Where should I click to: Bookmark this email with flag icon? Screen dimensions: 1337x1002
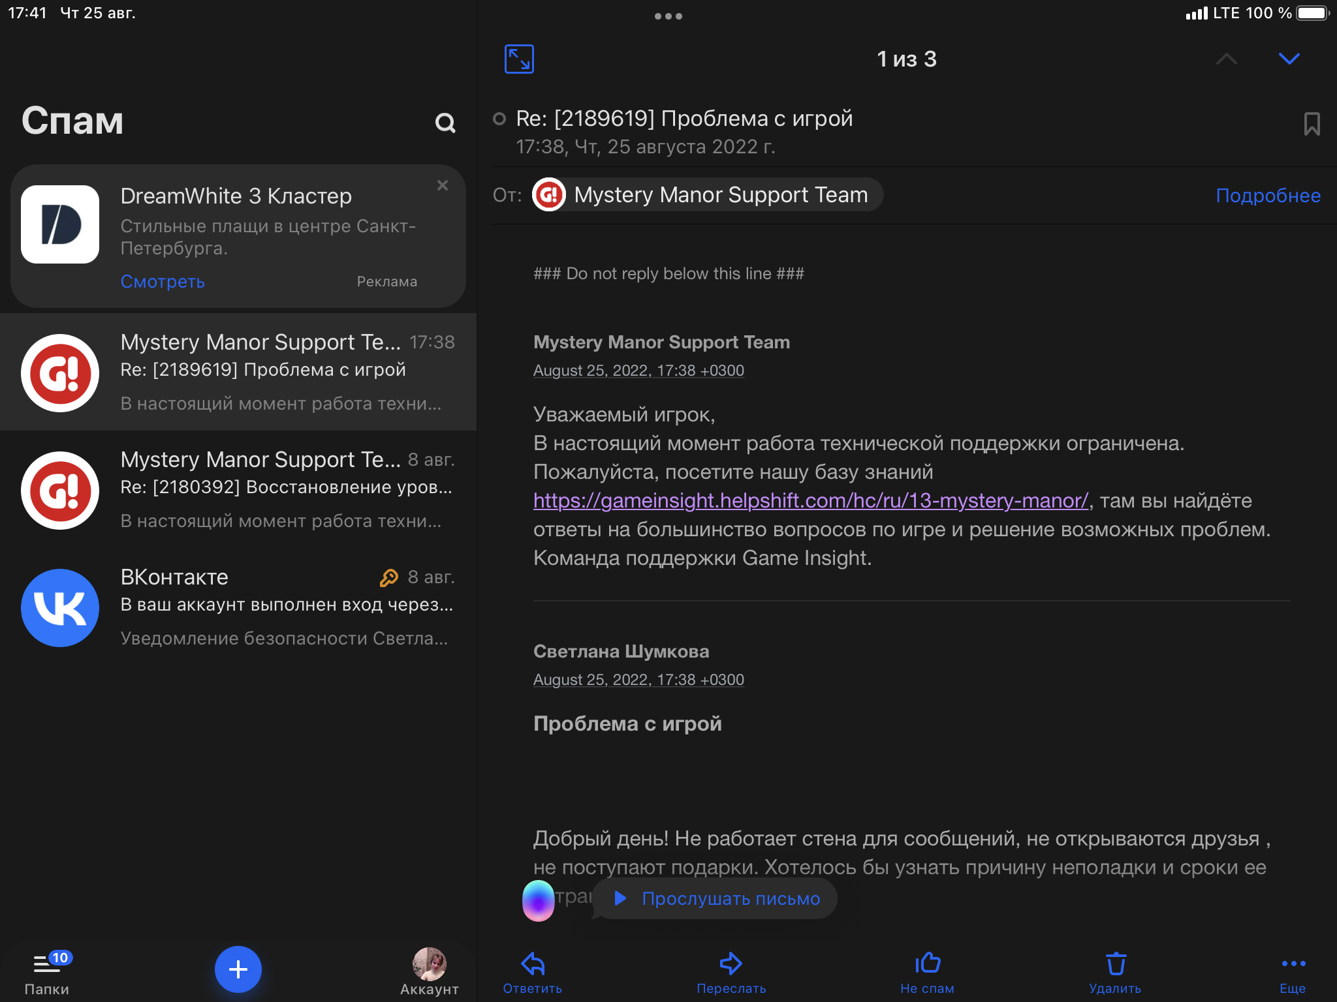pyautogui.click(x=1312, y=124)
